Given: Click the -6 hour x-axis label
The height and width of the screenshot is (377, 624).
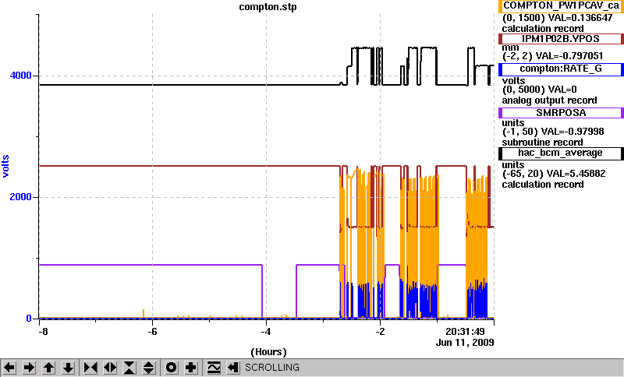Looking at the screenshot, I should (152, 331).
